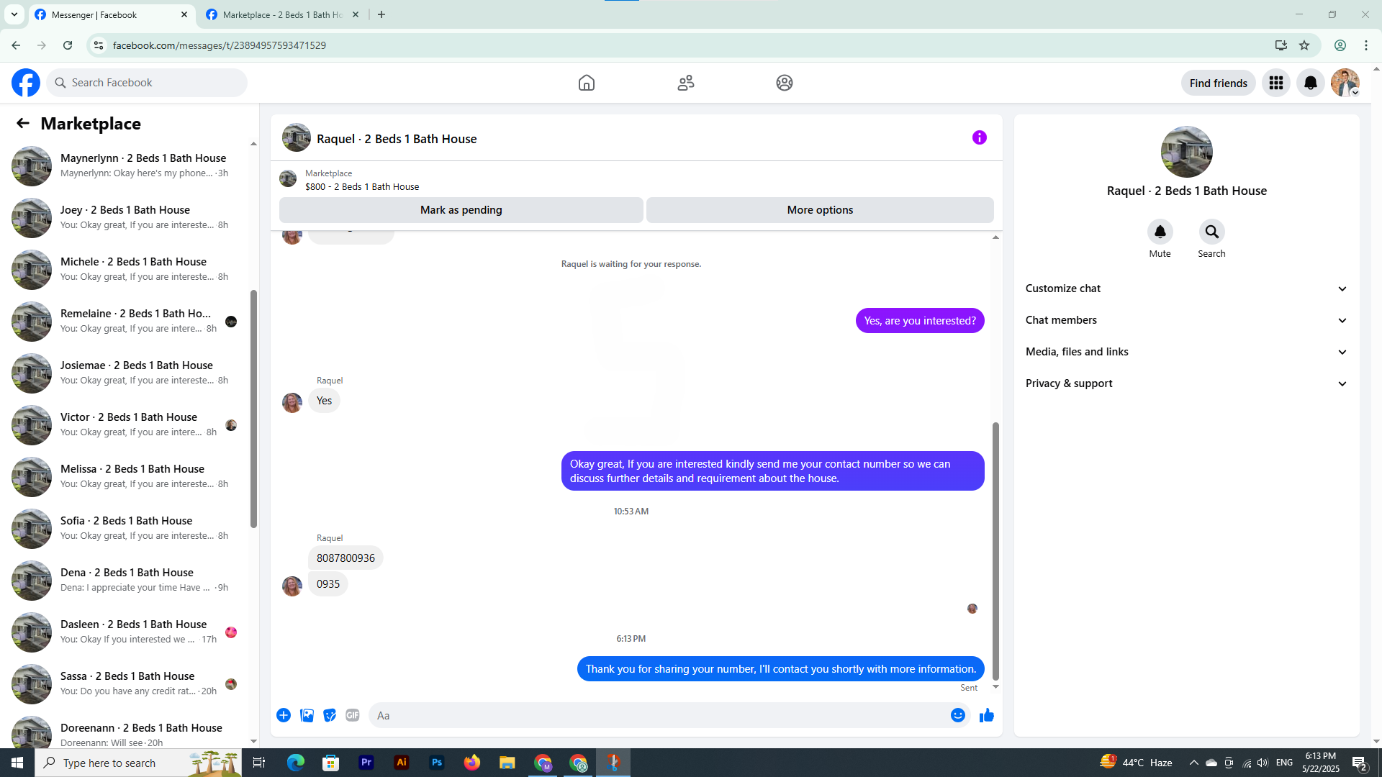This screenshot has width=1382, height=777.
Task: Focus the Search Facebook box
Action: [147, 83]
